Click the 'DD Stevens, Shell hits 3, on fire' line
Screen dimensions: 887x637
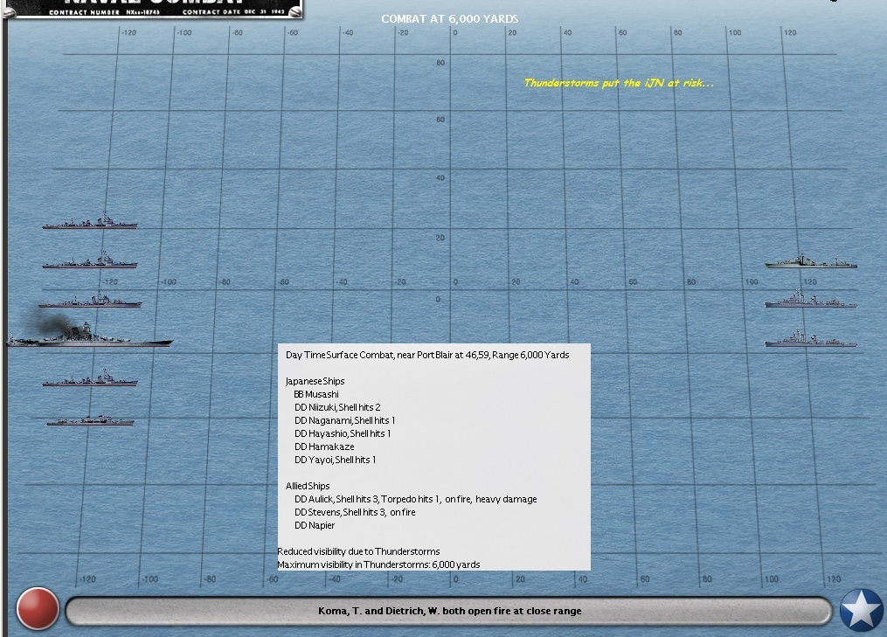click(x=355, y=512)
